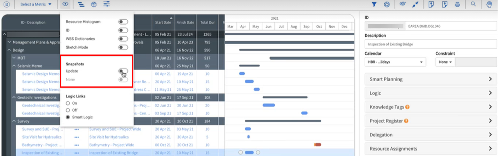Toggle the Update snapshot switch
This screenshot has width=499, height=157.
click(x=123, y=71)
